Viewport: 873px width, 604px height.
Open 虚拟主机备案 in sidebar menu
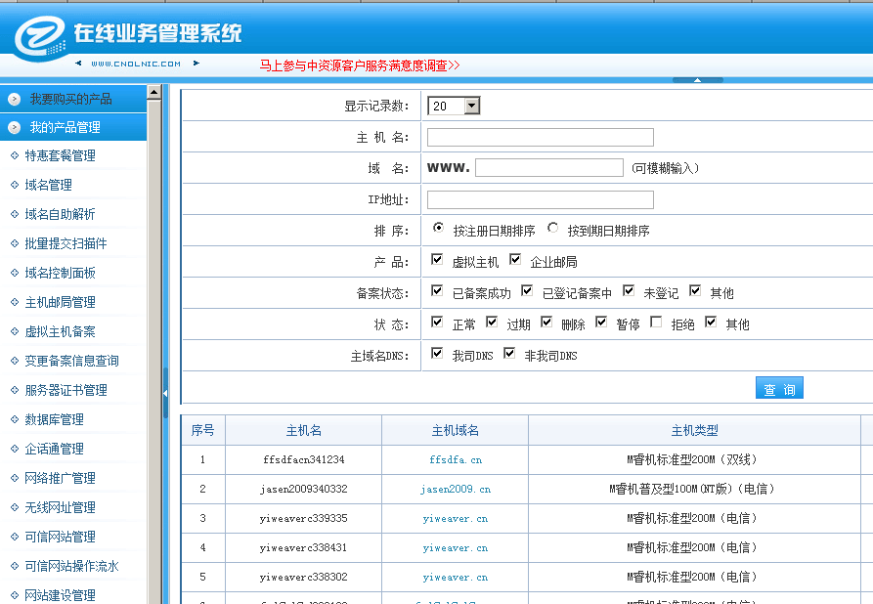pos(61,331)
